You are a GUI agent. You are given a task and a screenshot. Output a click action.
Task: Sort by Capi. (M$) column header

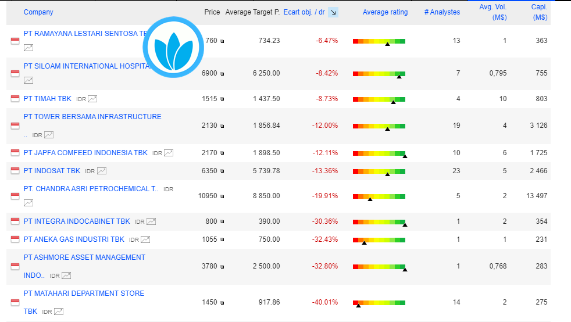[x=539, y=12]
